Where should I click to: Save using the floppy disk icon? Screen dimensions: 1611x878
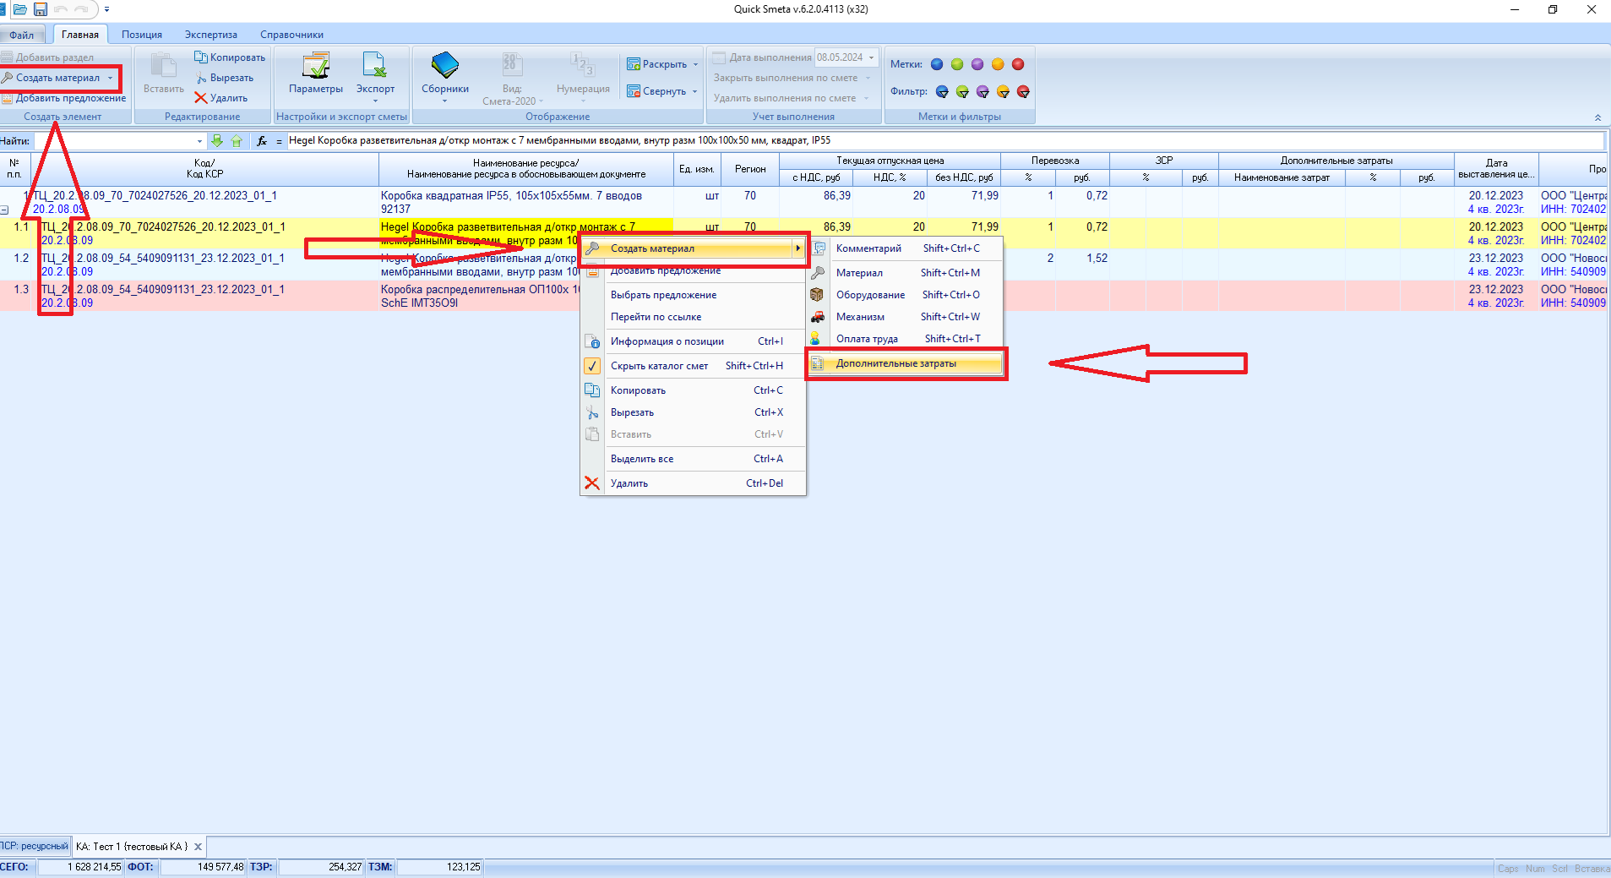(40, 9)
